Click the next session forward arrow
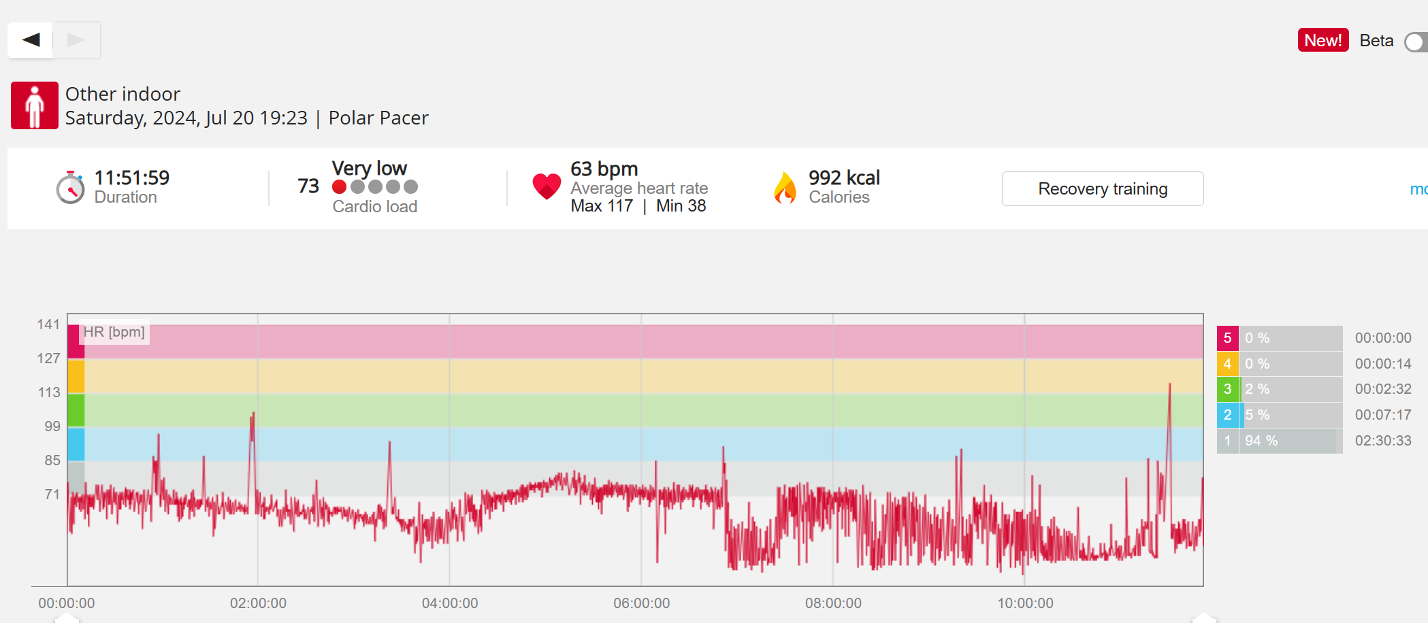The height and width of the screenshot is (623, 1428). coord(76,40)
